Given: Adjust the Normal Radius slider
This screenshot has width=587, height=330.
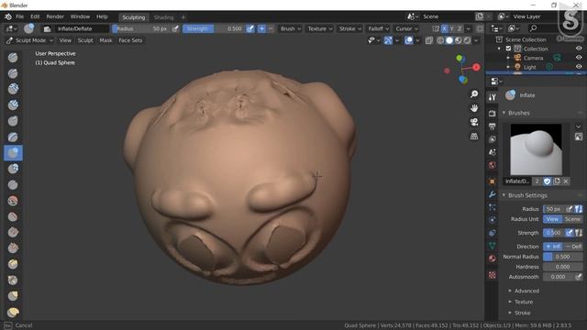Looking at the screenshot, I should tap(562, 257).
